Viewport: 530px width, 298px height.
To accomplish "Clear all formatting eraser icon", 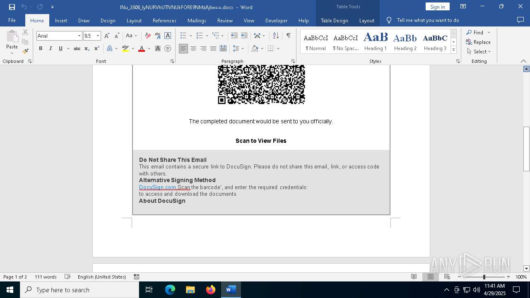I will pos(148,36).
